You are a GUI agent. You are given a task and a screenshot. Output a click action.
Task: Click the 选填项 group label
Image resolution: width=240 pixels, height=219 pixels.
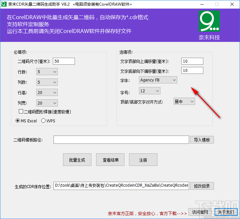(126, 52)
